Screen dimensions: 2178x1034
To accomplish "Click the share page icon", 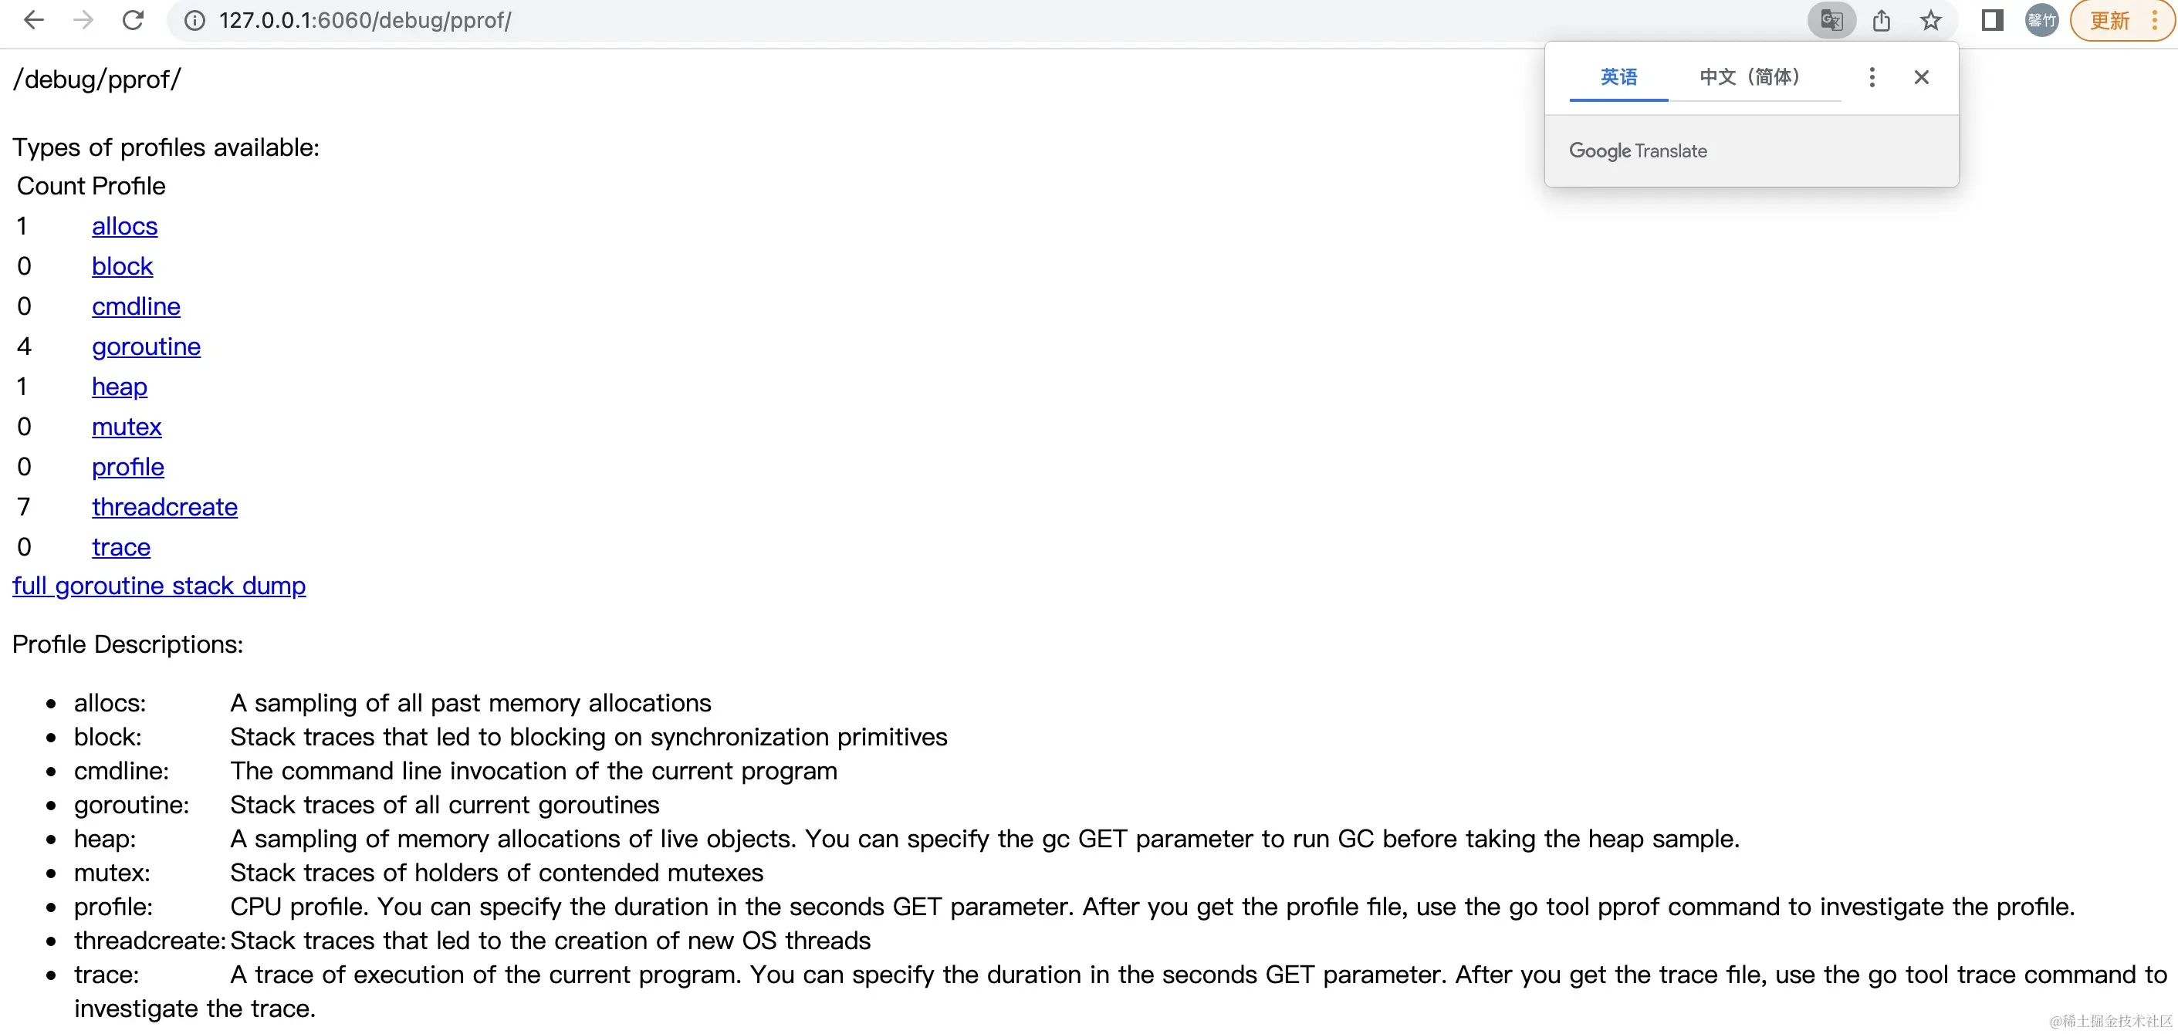I will click(1881, 20).
